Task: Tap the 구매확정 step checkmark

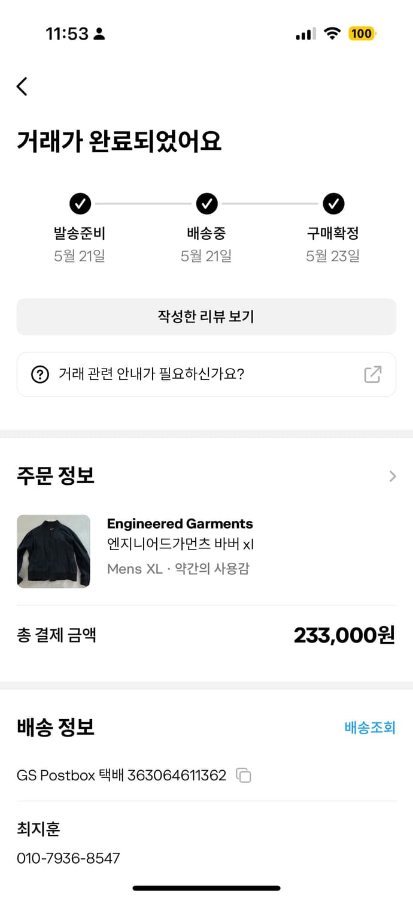Action: click(x=333, y=204)
